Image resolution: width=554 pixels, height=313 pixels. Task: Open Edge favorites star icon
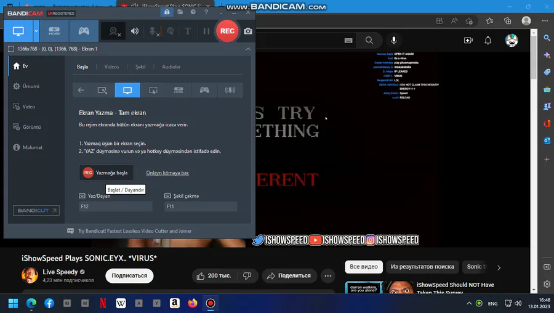pos(489,21)
